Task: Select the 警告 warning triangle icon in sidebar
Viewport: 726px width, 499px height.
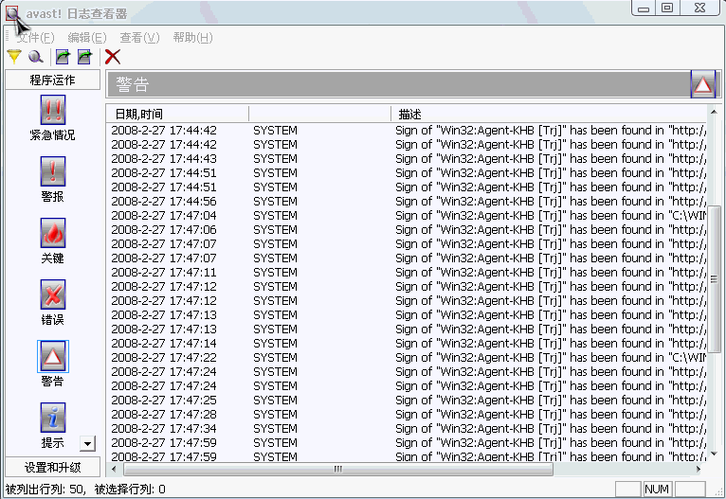Action: pyautogui.click(x=53, y=356)
